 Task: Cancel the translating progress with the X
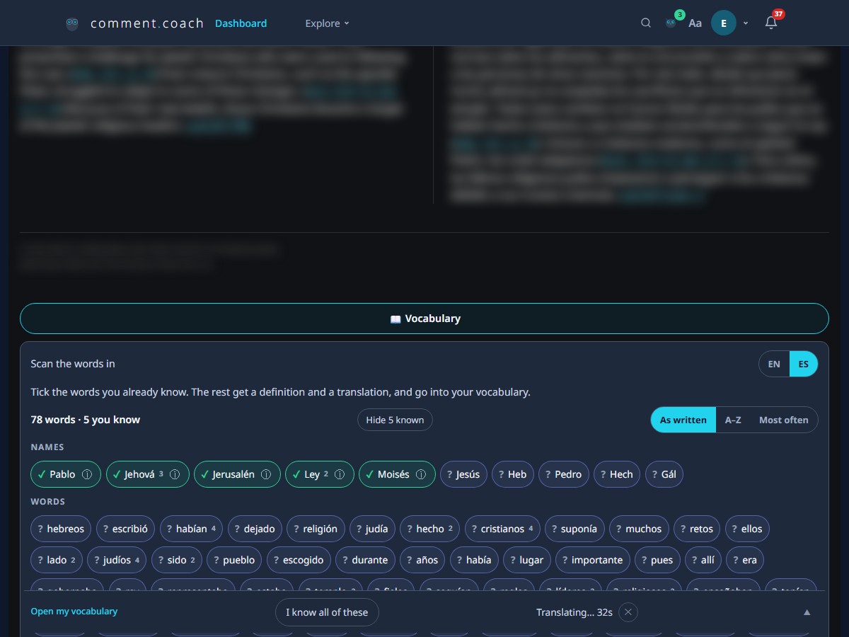[x=628, y=612]
